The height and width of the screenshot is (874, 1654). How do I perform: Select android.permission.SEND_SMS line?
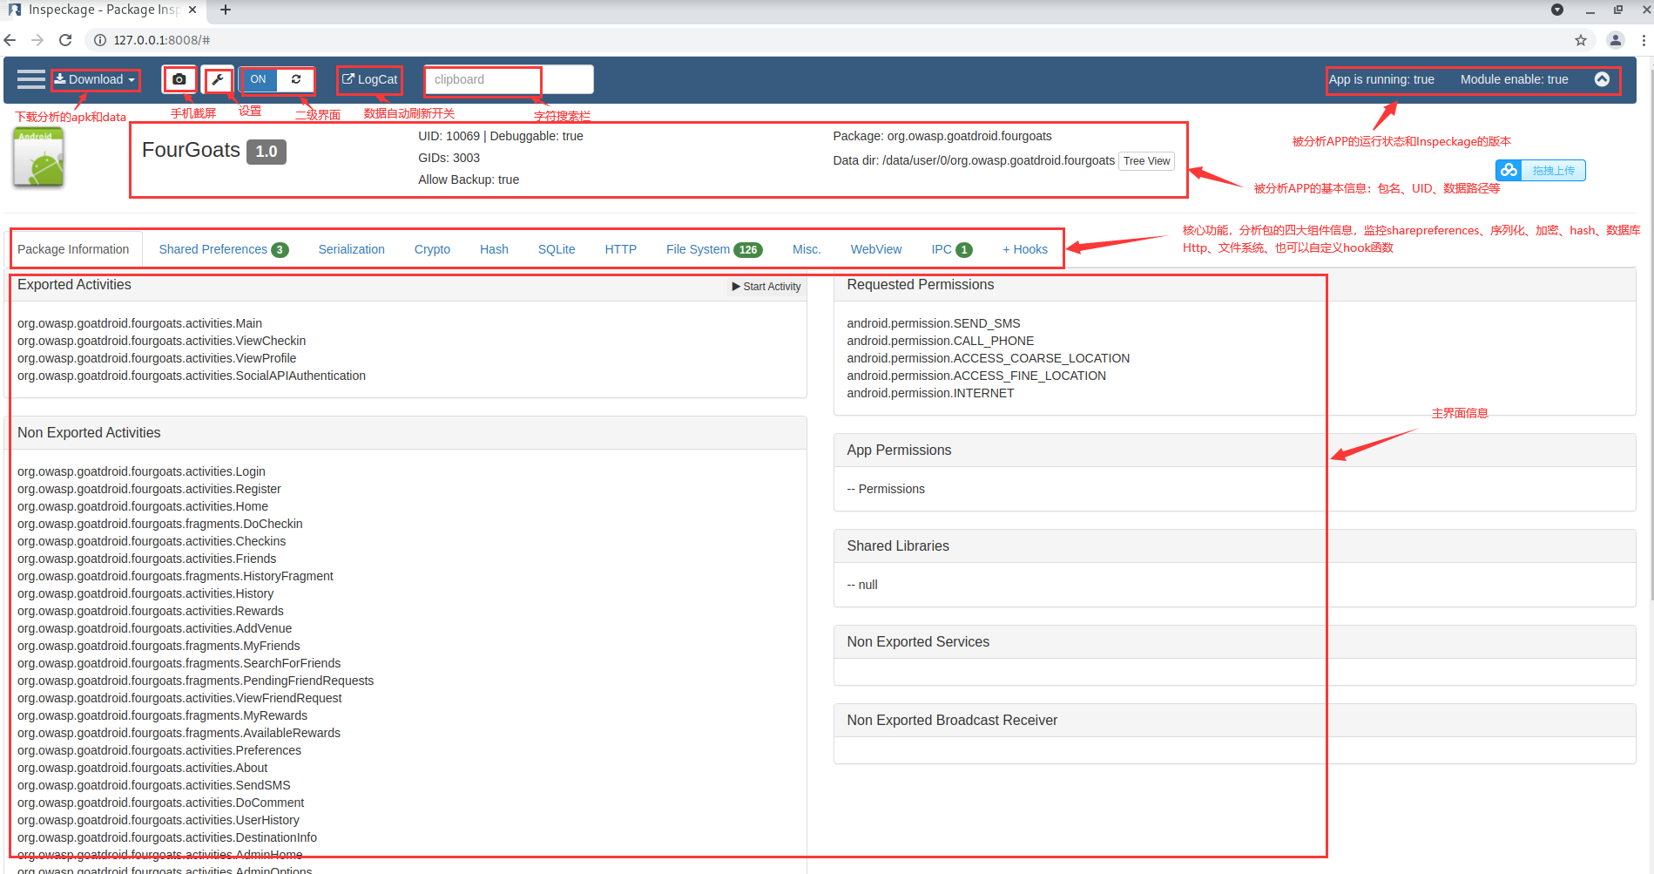click(x=933, y=323)
